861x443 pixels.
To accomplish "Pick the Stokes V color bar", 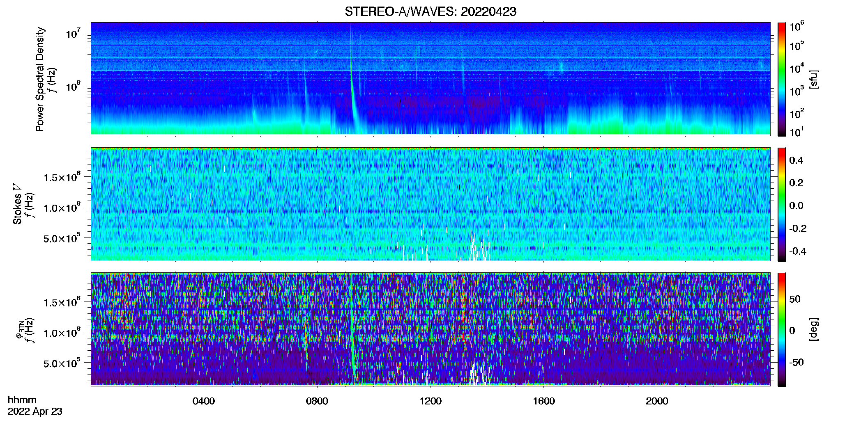I will 782,204.
